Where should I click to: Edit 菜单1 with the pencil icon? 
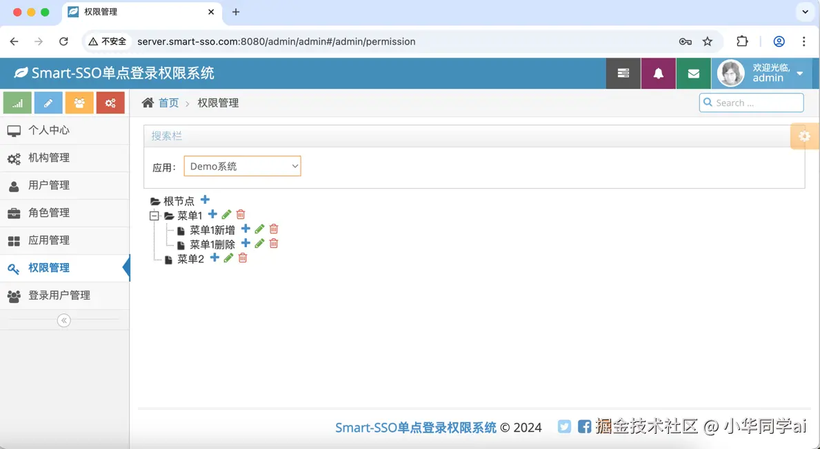click(226, 215)
